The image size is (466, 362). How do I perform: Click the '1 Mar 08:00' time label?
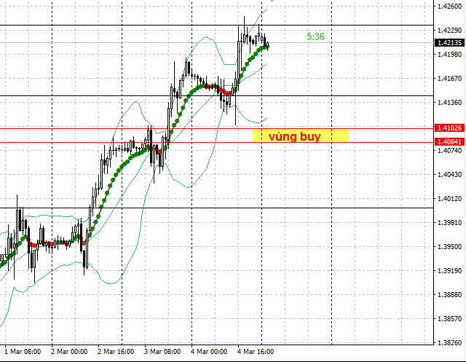[23, 352]
